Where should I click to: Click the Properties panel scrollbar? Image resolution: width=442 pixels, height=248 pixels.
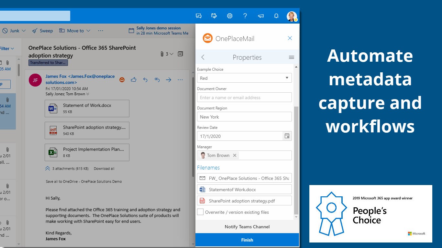(x=296, y=160)
